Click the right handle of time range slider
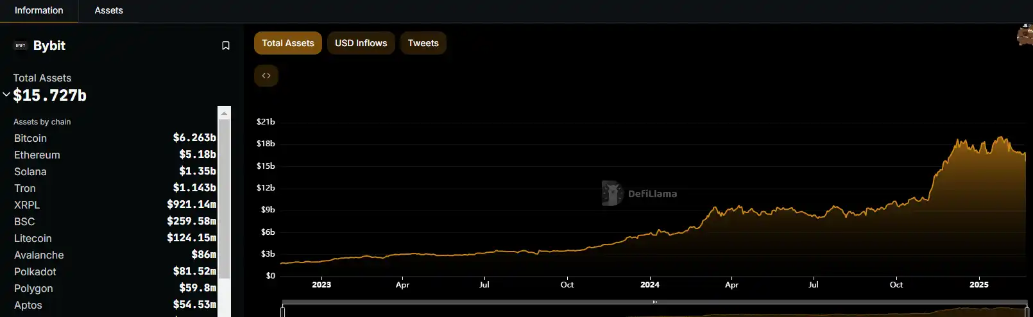This screenshot has height=317, width=1033. tap(1027, 311)
